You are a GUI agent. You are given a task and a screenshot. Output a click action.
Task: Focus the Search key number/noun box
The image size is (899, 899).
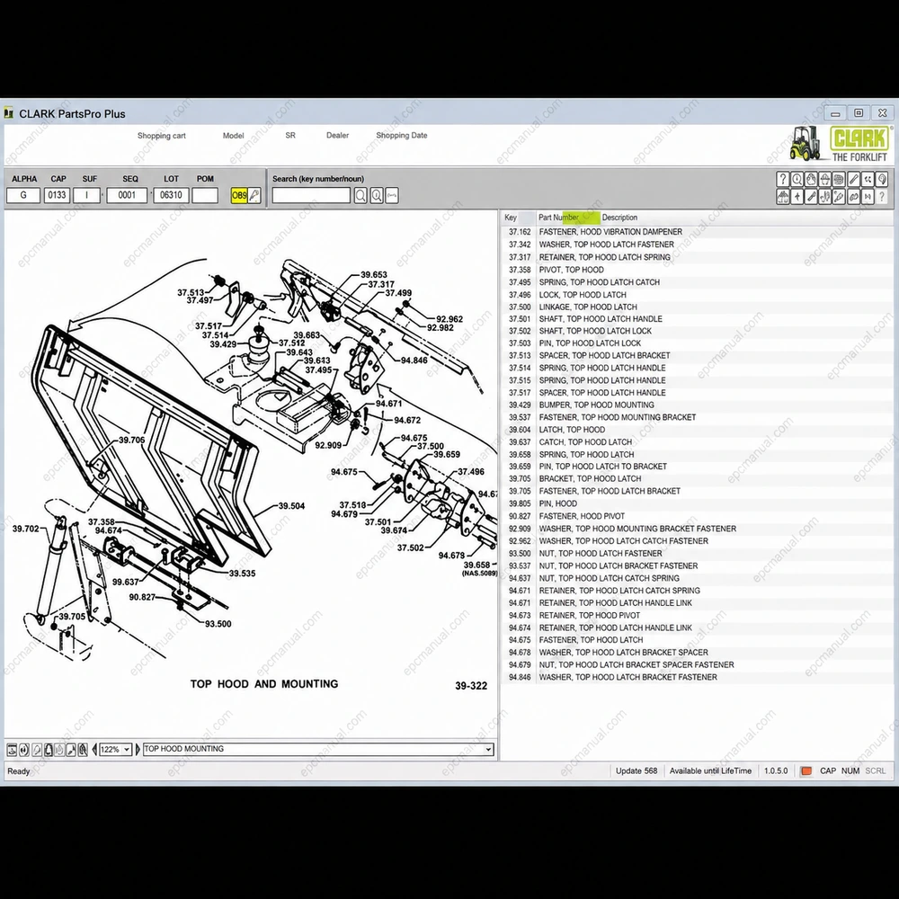(x=311, y=195)
